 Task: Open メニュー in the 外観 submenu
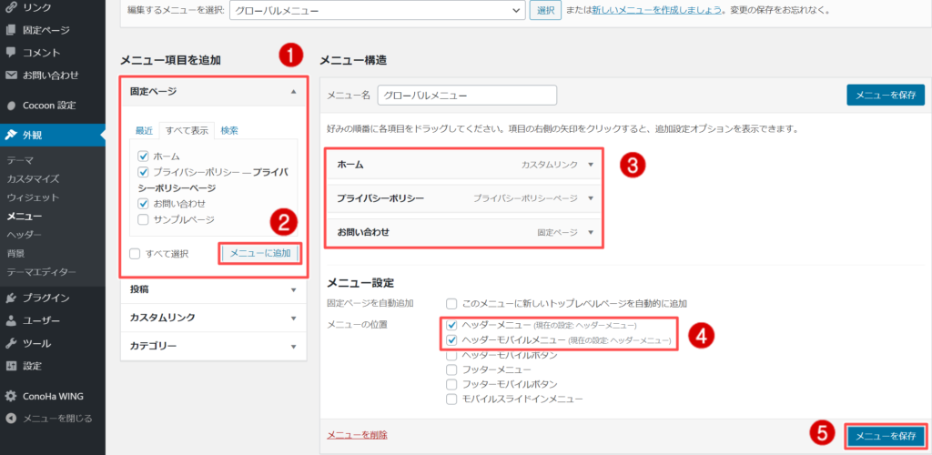point(25,217)
